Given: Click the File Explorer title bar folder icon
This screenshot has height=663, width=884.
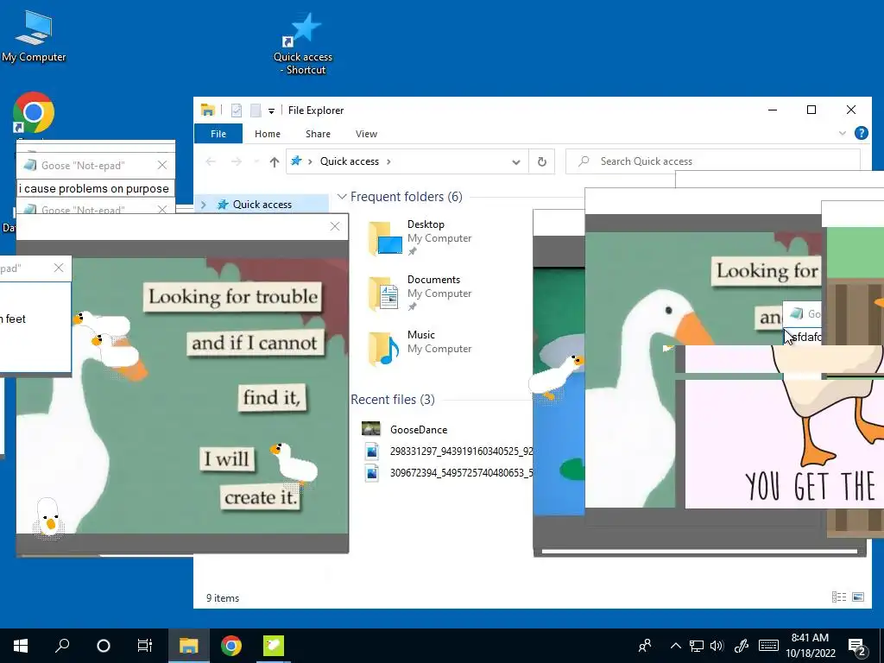Looking at the screenshot, I should point(208,110).
